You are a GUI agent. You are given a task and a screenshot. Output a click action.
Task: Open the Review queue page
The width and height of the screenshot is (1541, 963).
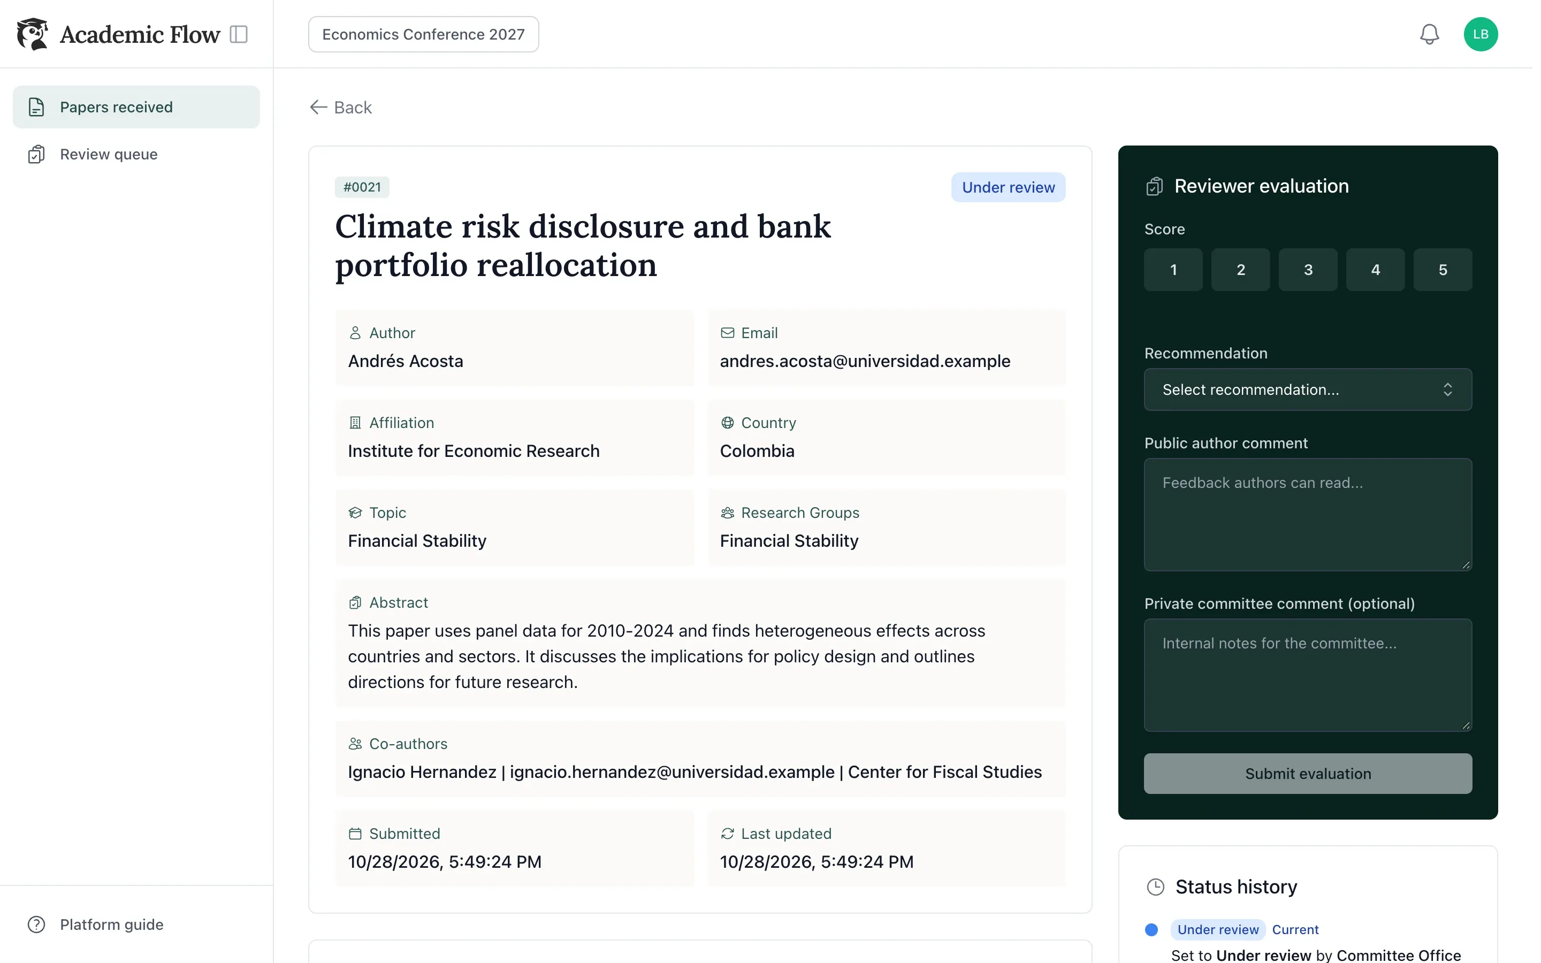point(136,154)
